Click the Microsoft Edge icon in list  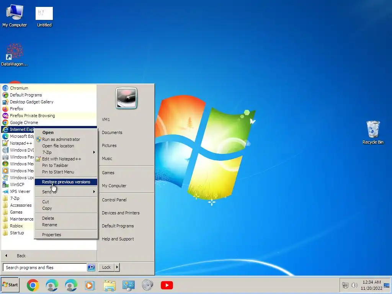pyautogui.click(x=5, y=136)
